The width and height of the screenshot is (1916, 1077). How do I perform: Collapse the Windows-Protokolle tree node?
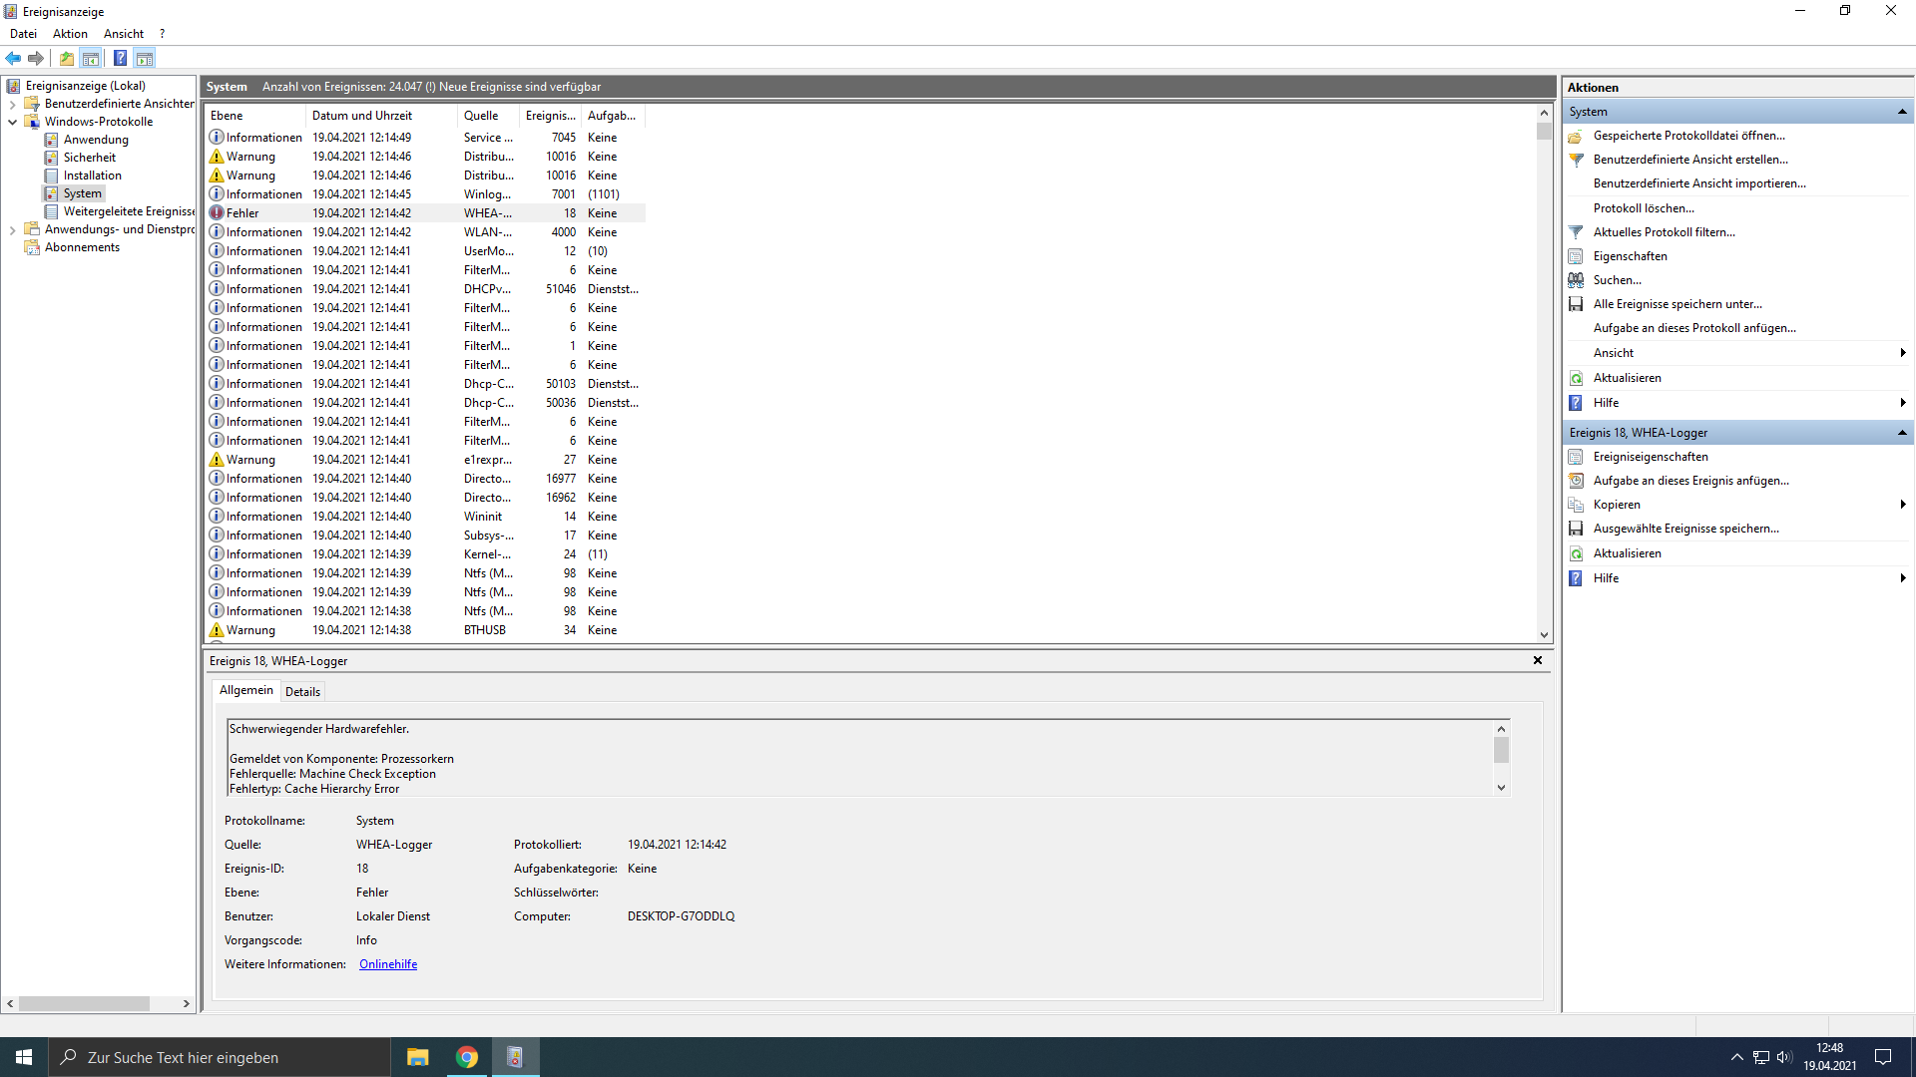12,122
